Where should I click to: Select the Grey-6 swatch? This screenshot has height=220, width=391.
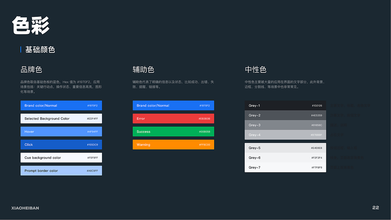coord(285,158)
